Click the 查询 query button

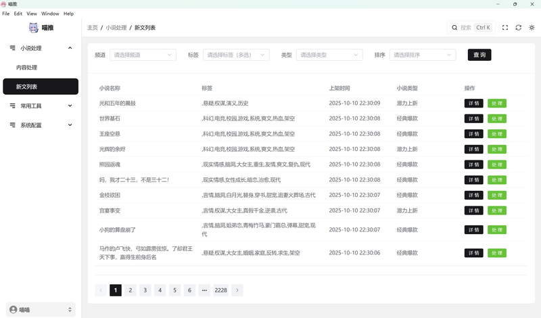coord(479,55)
